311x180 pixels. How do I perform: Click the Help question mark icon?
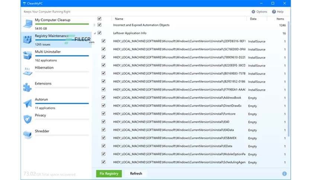point(274,12)
